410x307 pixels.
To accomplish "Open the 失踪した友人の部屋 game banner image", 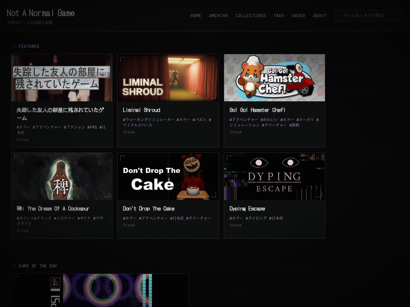I will click(x=61, y=78).
